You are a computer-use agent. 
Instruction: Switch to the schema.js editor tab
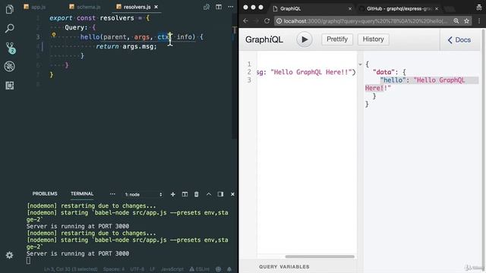click(85, 7)
